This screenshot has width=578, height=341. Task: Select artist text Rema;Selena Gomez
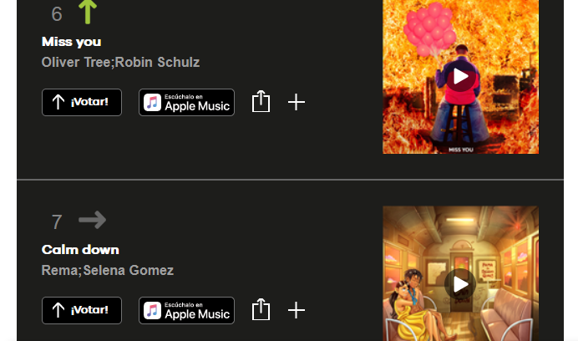pyautogui.click(x=108, y=271)
